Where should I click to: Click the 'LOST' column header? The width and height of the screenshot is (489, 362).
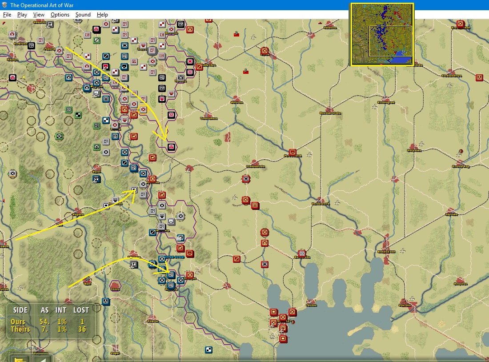pos(81,310)
